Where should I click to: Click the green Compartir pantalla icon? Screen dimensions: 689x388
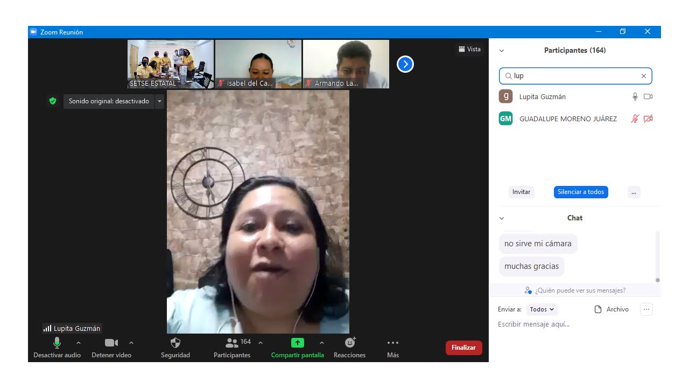298,343
